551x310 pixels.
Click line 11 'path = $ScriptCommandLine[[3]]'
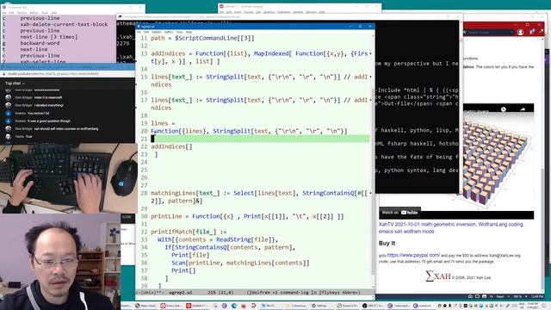coord(202,38)
